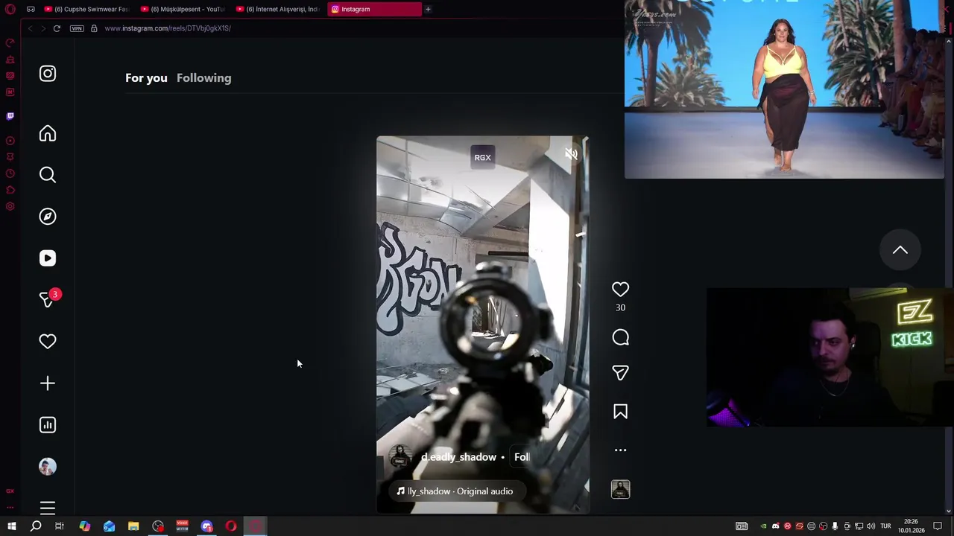
Task: Switch to Cupshe Swimwear YouTube tab
Action: pyautogui.click(x=86, y=9)
